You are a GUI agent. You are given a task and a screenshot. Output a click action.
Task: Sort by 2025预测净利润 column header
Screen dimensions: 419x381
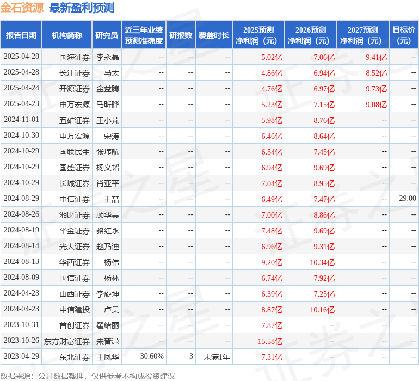pyautogui.click(x=258, y=35)
